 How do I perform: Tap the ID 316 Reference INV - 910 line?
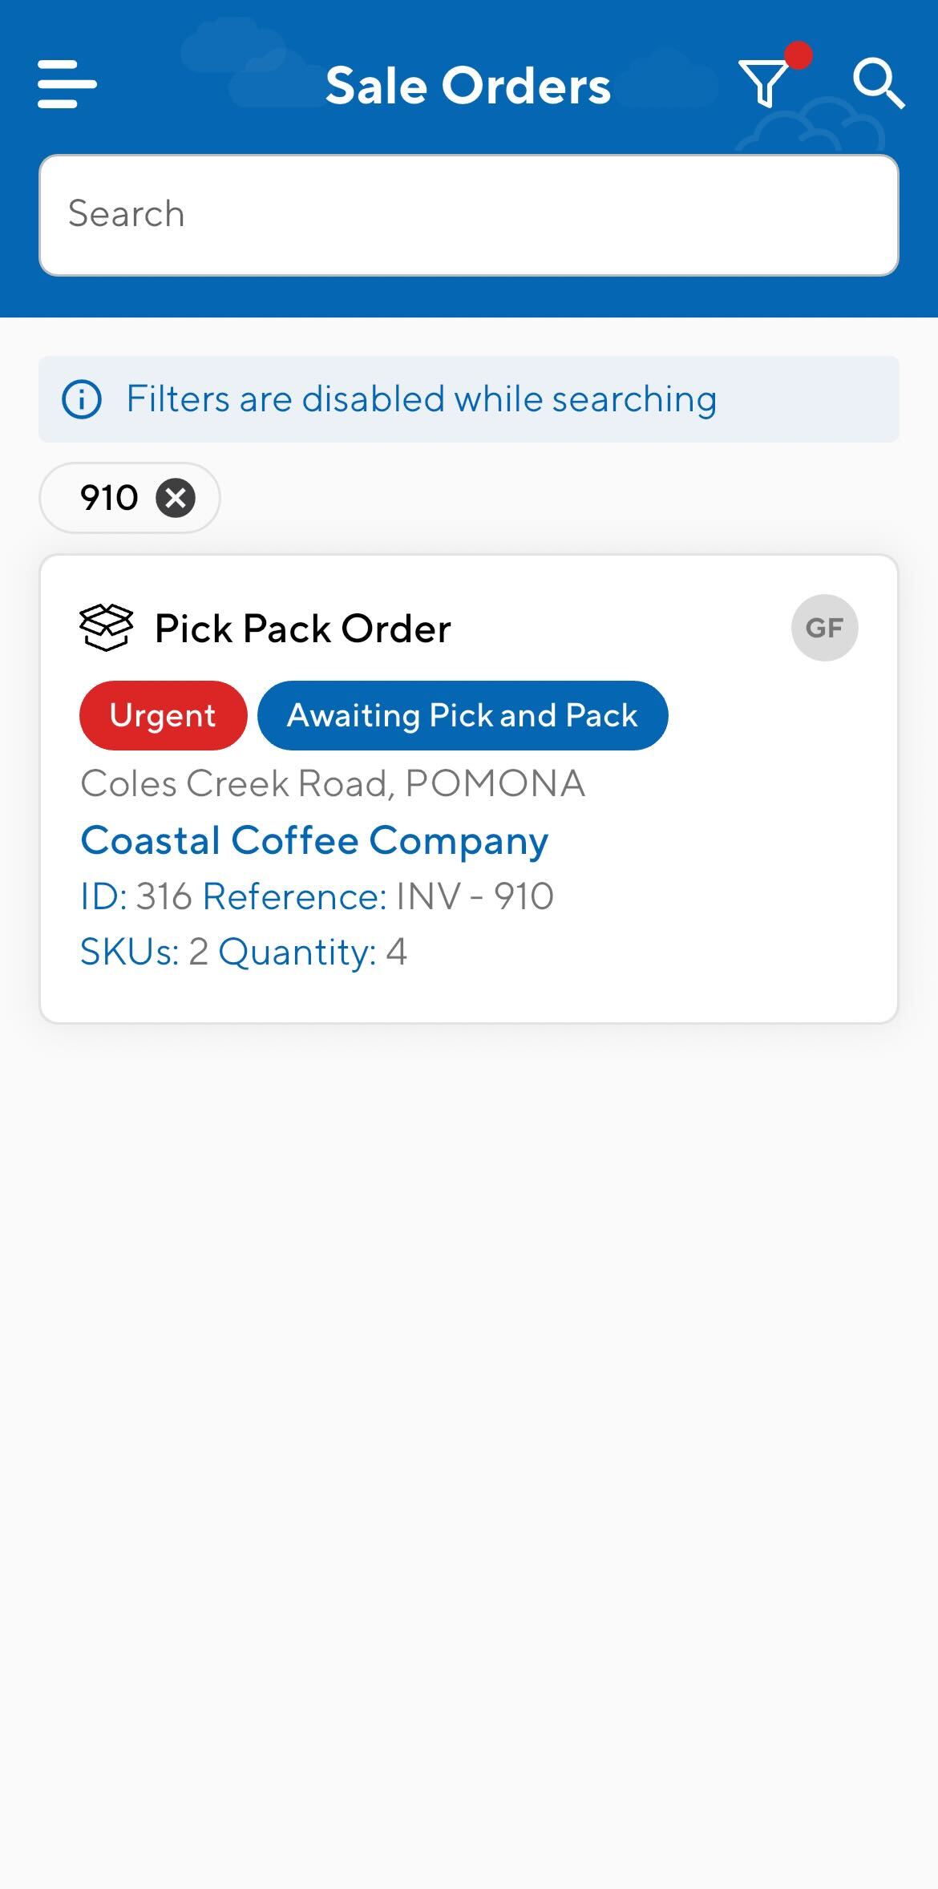317,896
